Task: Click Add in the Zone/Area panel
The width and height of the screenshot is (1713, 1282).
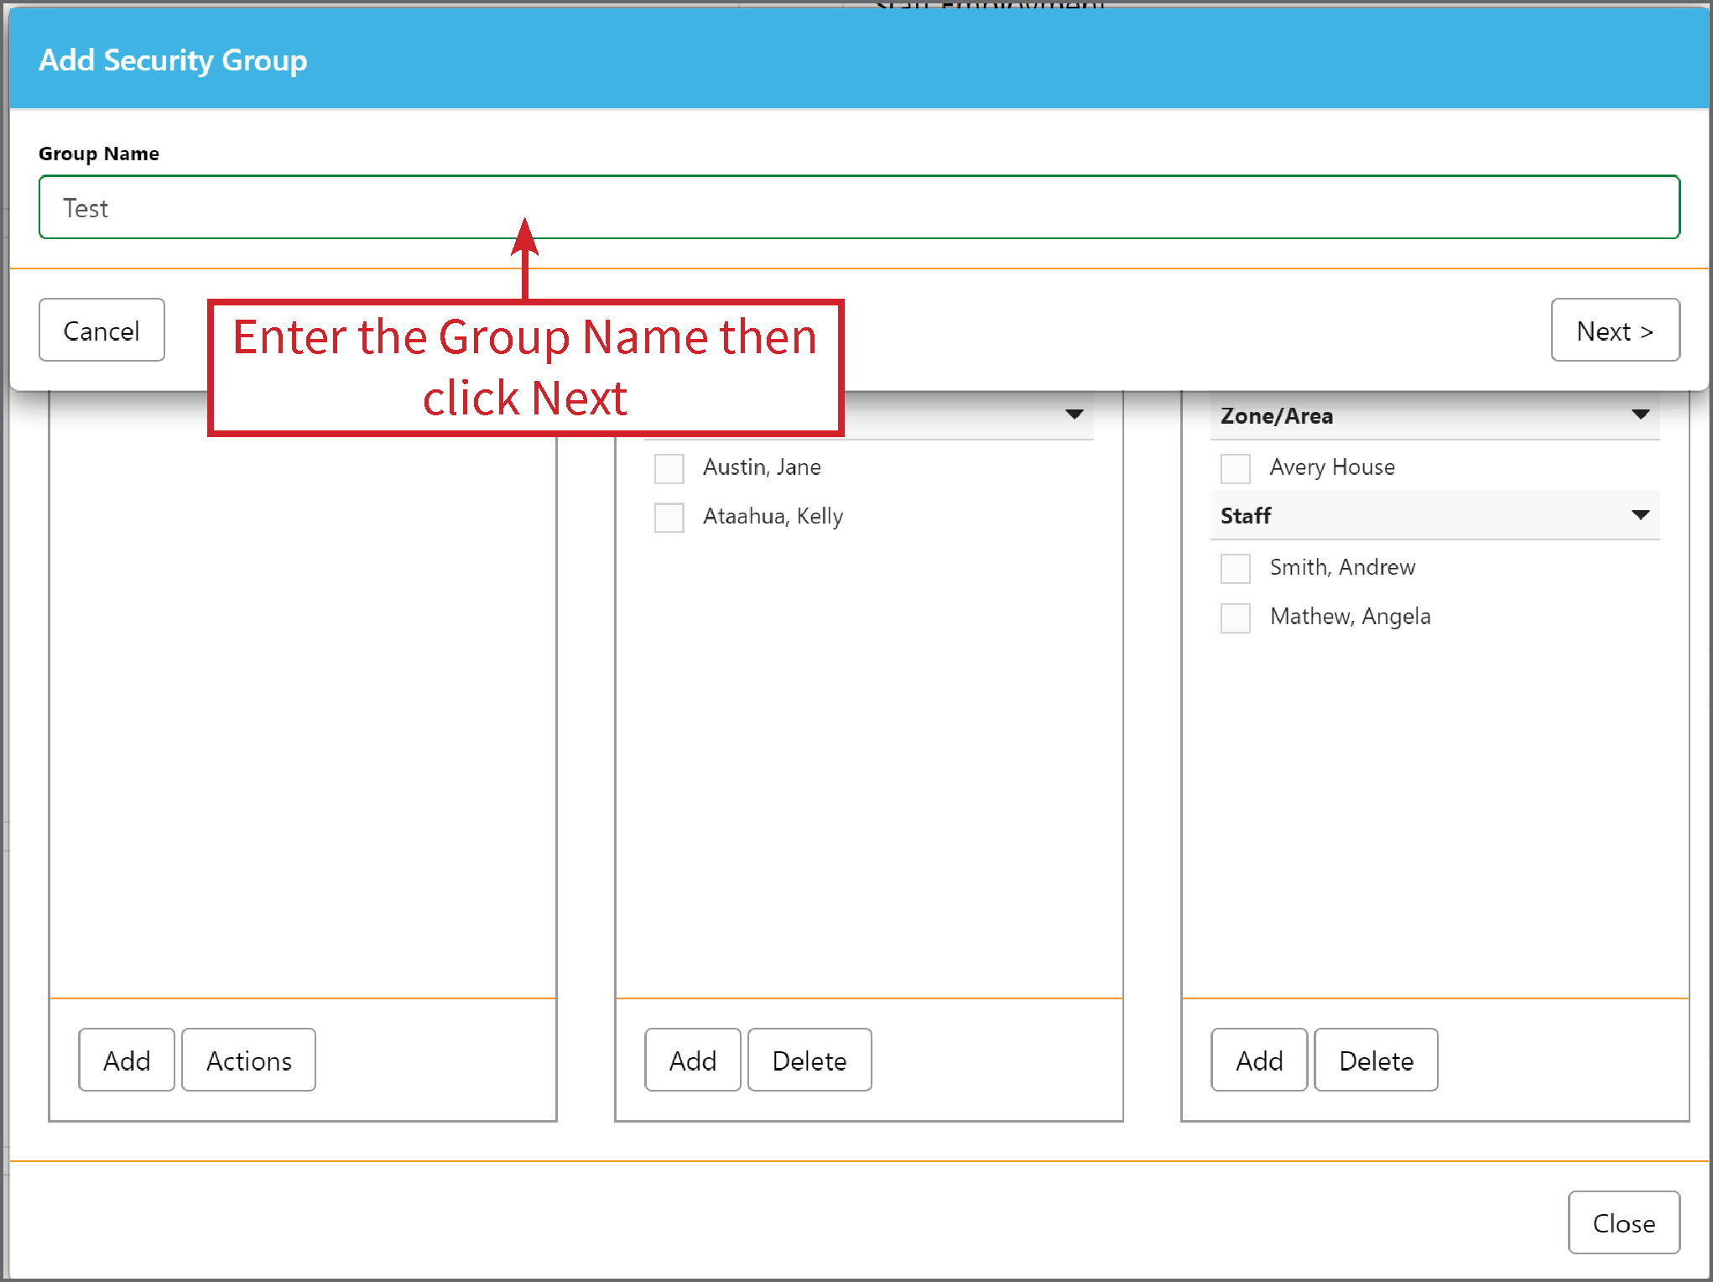Action: coord(1258,1060)
